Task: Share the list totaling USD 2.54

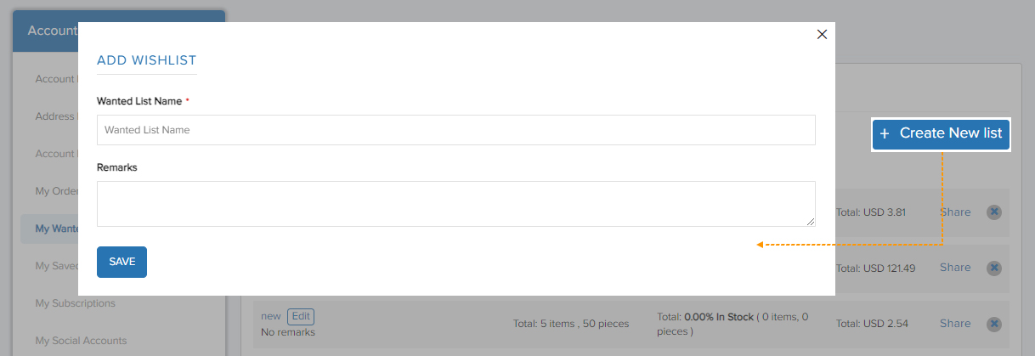Action: click(x=955, y=324)
